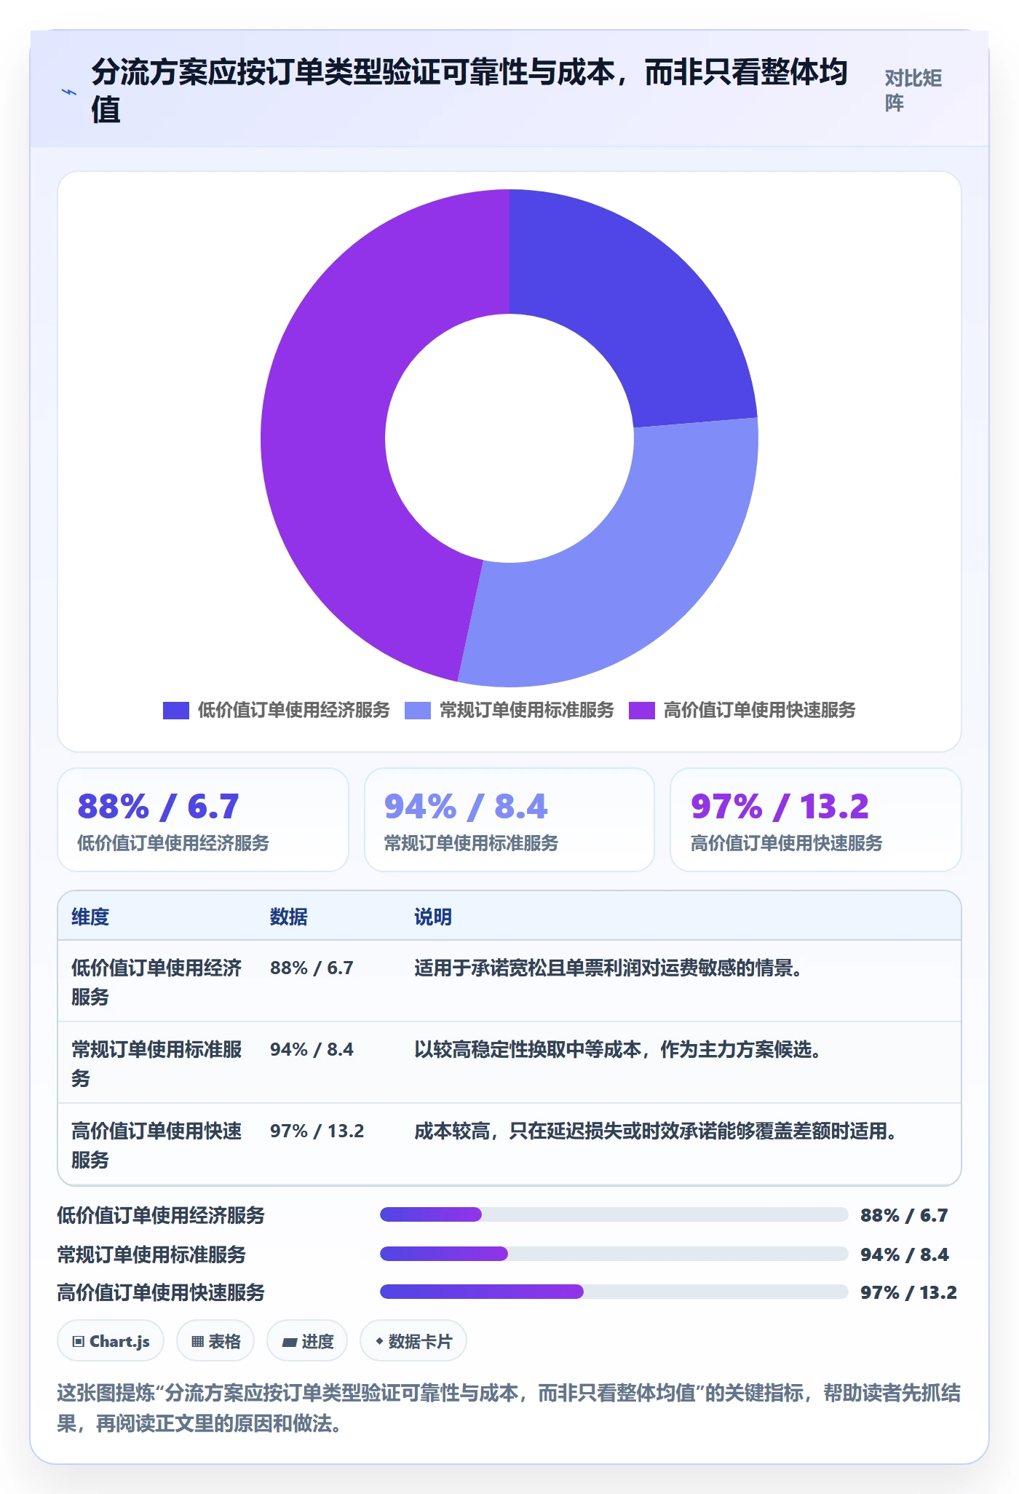Click the 表格 tag chip

pos(215,1341)
